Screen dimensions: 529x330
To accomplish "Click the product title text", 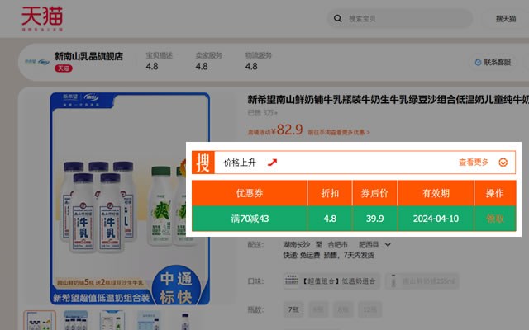I will coord(388,99).
